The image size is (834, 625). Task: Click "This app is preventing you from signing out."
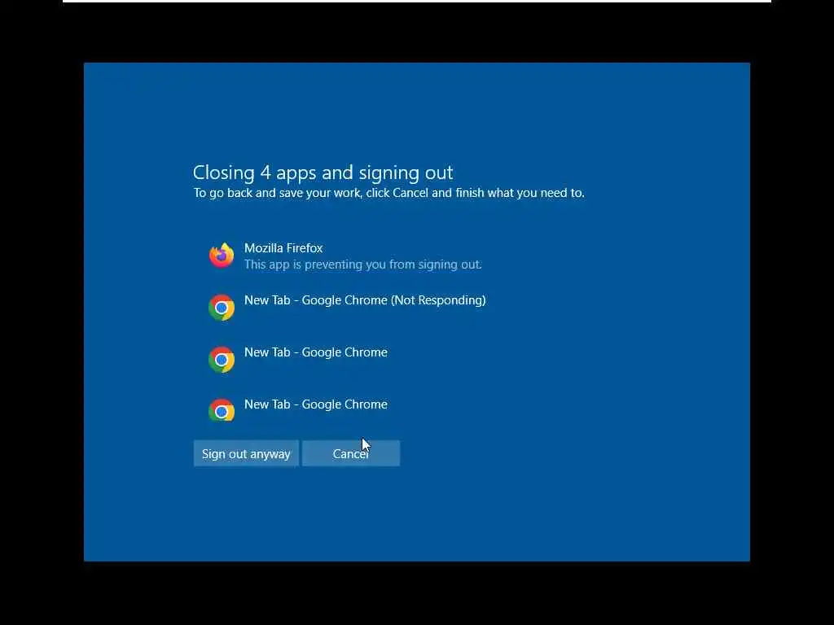point(362,264)
